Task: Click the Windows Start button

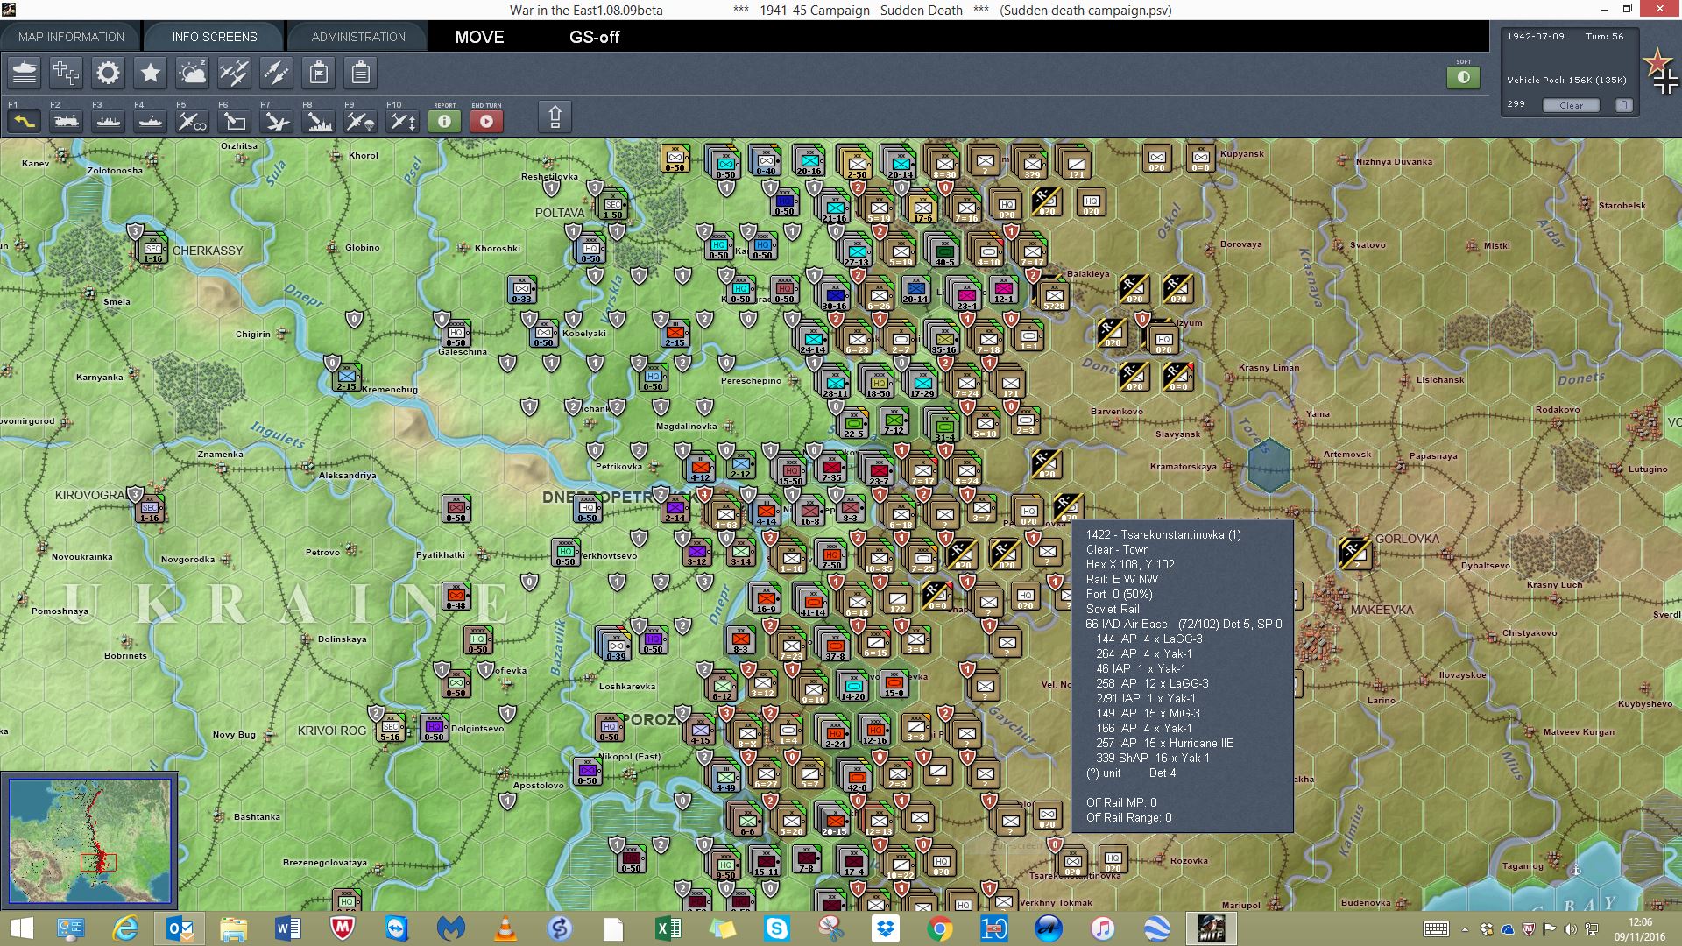Action: pos(21,928)
